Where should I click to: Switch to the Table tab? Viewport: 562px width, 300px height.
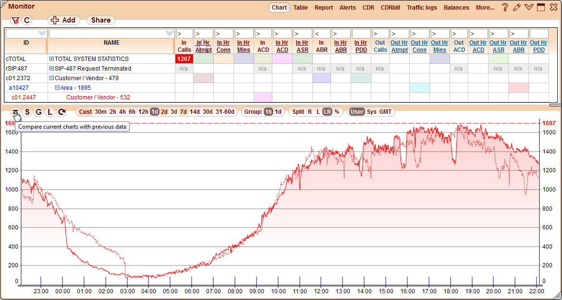click(x=301, y=8)
